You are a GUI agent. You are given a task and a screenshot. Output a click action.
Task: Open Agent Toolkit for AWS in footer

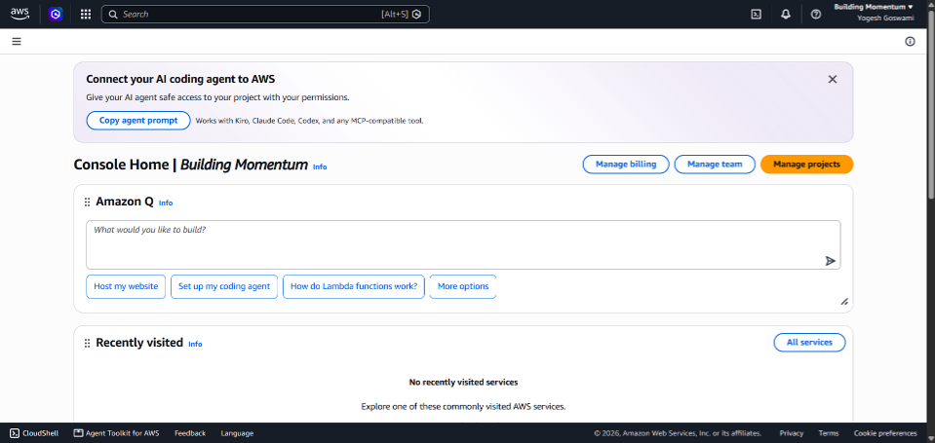116,433
